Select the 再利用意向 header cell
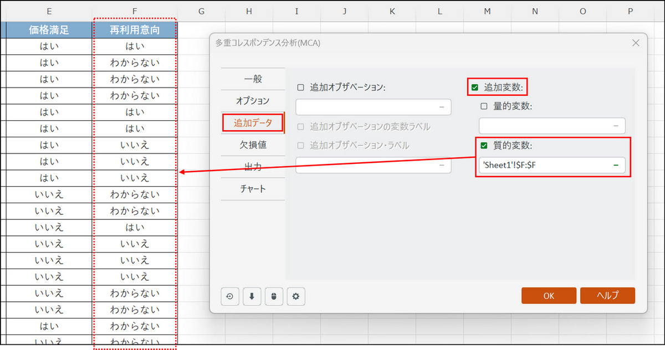Screen dimensions: 665x350 135,30
